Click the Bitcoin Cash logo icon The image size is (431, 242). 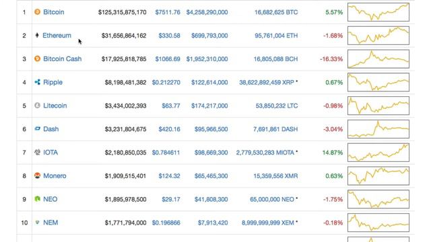click(37, 58)
